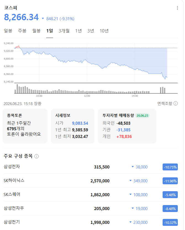Switch to the 월봉 chart tab
185x230 pixels.
(36, 31)
